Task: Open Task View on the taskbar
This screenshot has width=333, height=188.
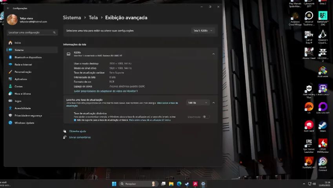Action: coord(163,184)
